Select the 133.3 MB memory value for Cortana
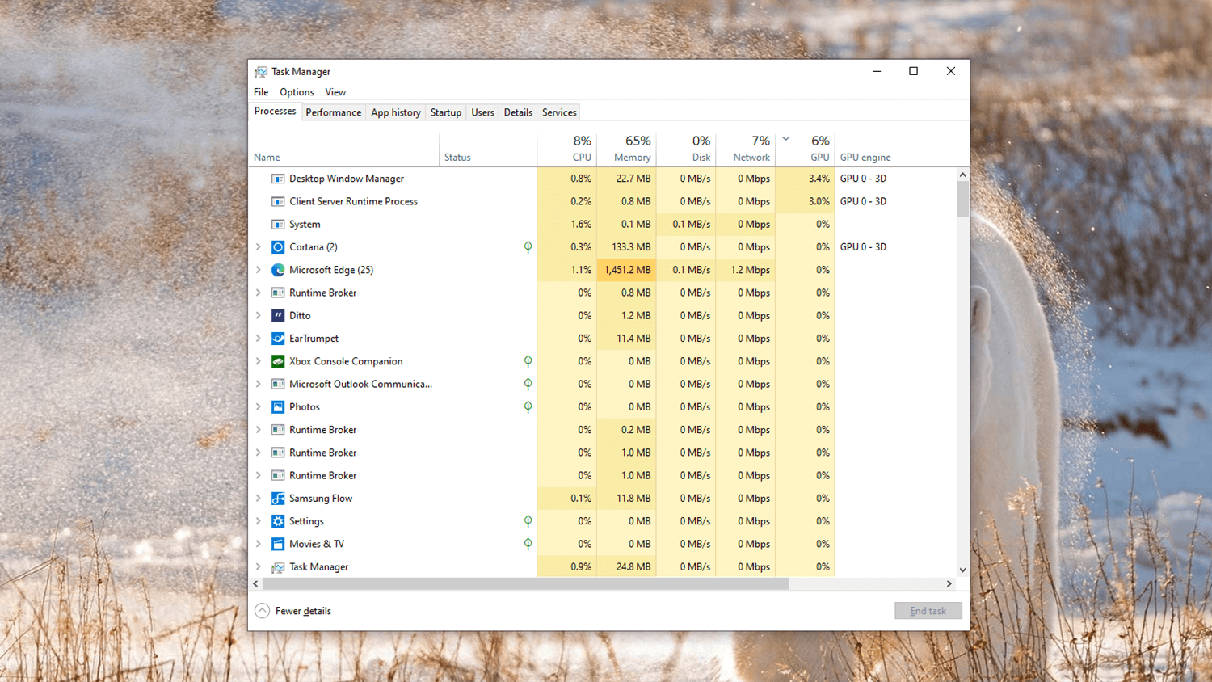The width and height of the screenshot is (1212, 682). tap(626, 247)
